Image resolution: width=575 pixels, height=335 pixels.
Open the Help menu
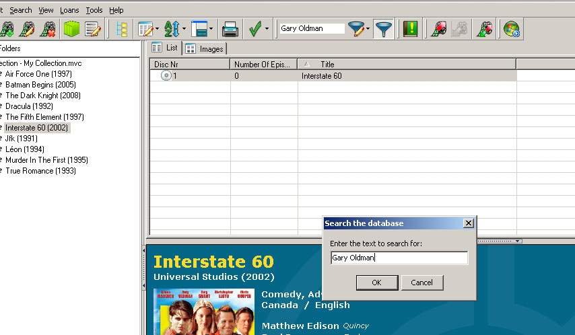[116, 10]
